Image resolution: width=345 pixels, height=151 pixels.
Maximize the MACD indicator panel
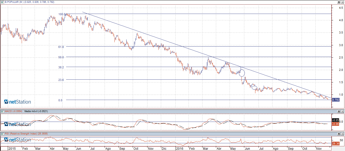pos(339,111)
